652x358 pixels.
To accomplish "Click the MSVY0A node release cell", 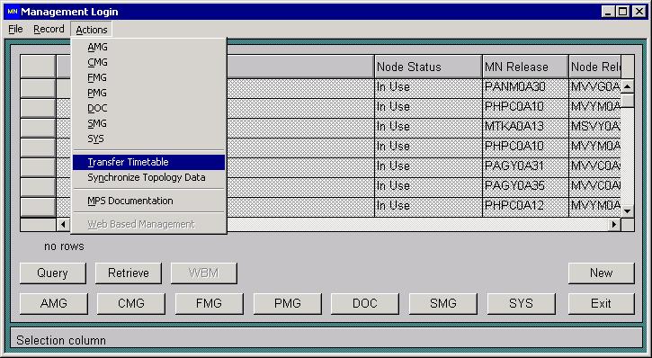I will tap(595, 127).
